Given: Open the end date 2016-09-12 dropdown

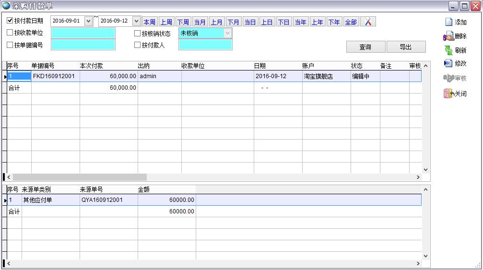Looking at the screenshot, I should coord(136,21).
